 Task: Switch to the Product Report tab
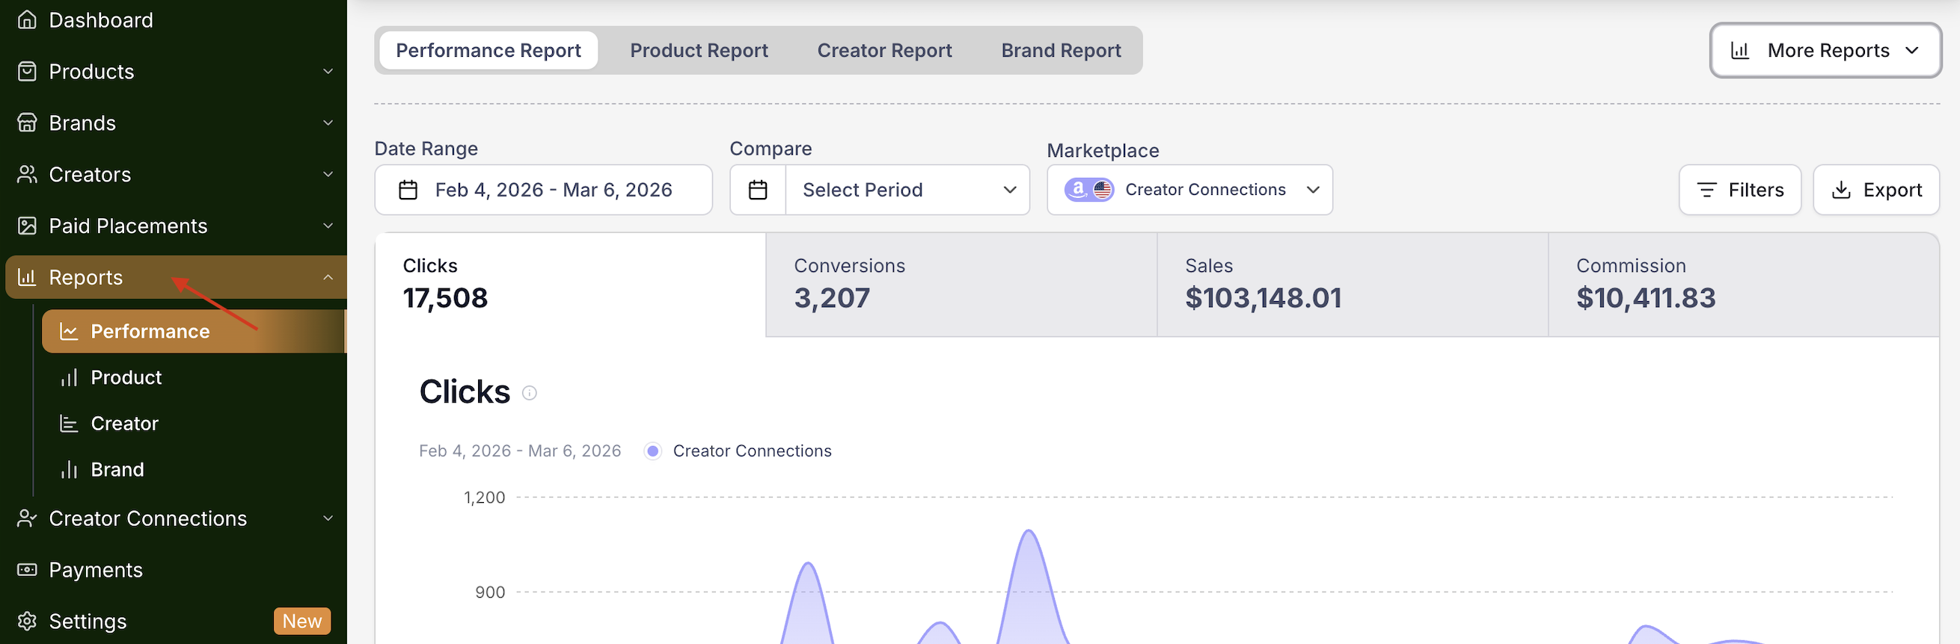point(698,51)
